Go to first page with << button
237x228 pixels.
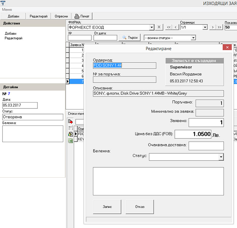pos(169,27)
